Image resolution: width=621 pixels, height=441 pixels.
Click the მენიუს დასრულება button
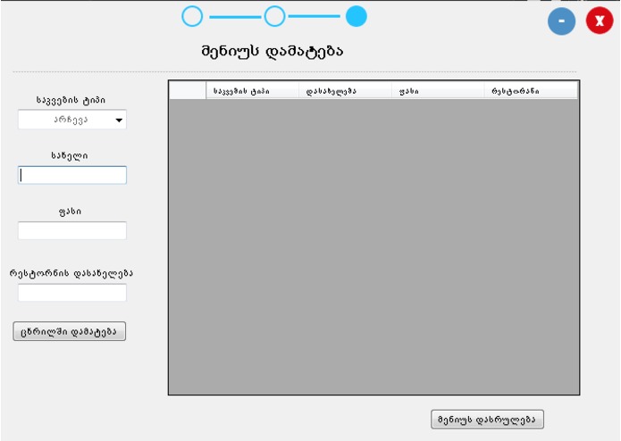487,420
